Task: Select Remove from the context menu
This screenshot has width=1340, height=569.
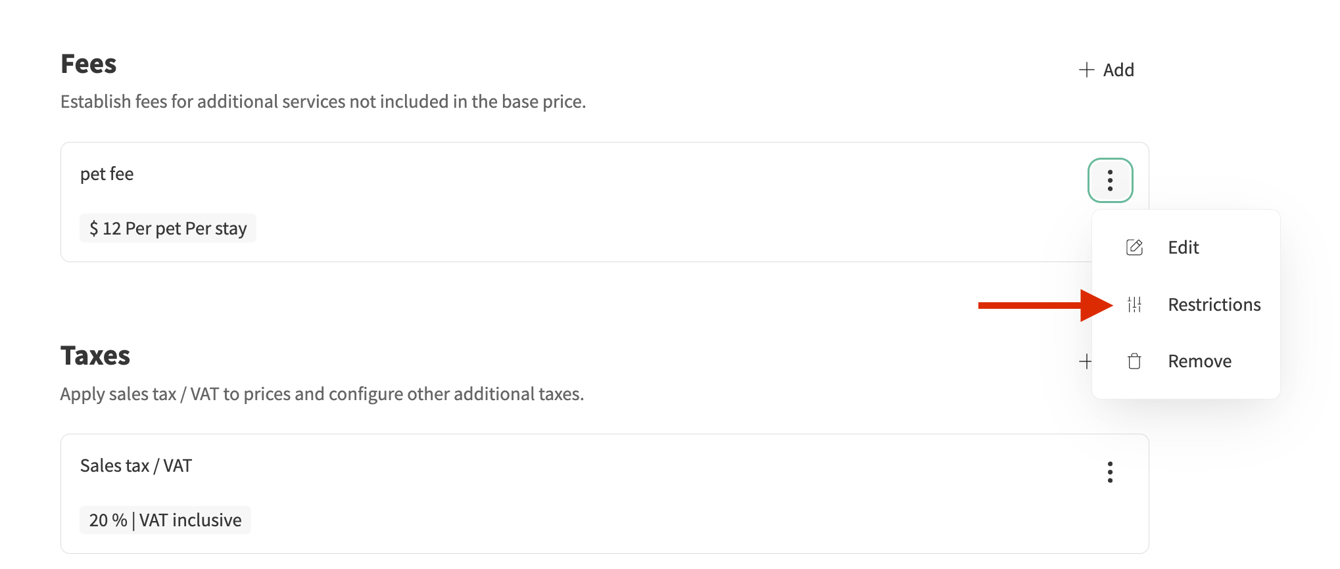Action: click(x=1199, y=361)
